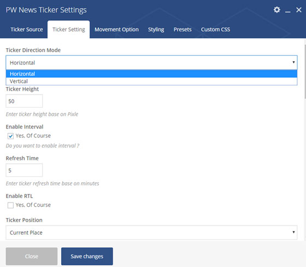Open the Ticker Position dropdown

click(151, 233)
